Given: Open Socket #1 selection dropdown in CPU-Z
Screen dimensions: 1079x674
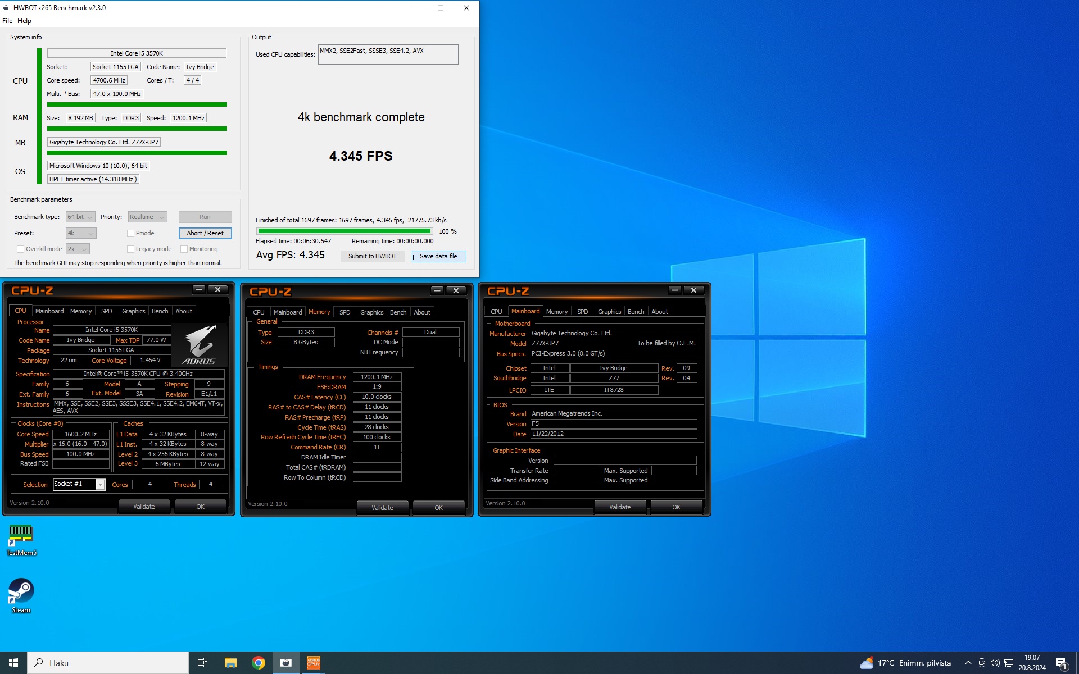Looking at the screenshot, I should [79, 484].
